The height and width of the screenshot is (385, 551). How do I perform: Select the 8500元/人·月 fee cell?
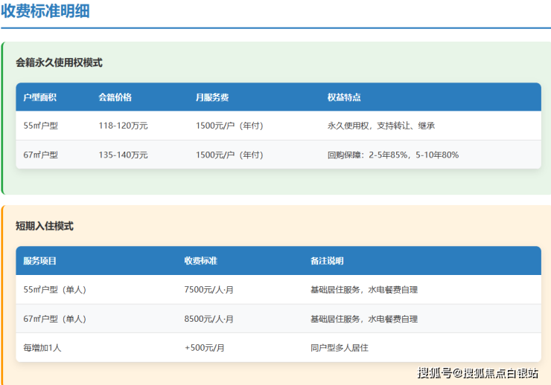(x=208, y=319)
